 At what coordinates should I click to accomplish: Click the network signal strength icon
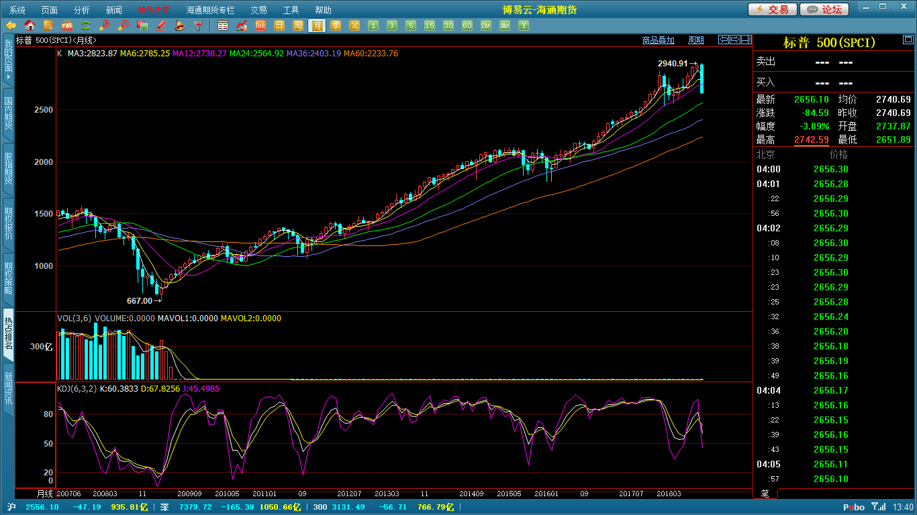tap(878, 507)
